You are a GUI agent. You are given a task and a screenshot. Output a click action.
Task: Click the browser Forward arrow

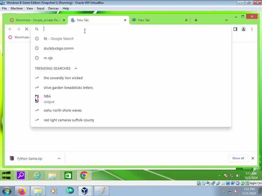point(18,29)
